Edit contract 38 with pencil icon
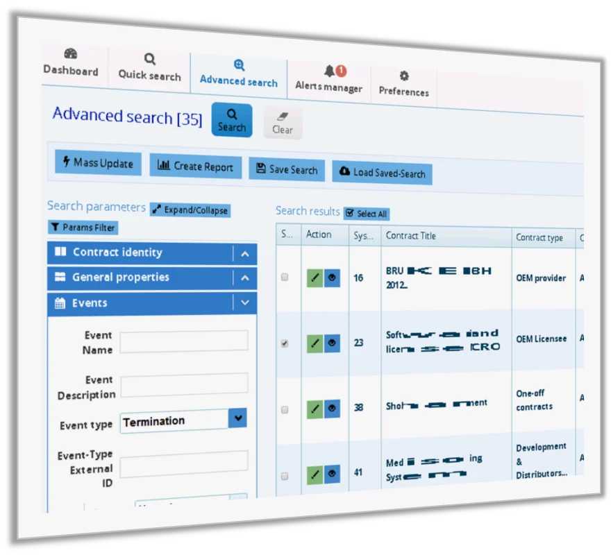 click(315, 409)
